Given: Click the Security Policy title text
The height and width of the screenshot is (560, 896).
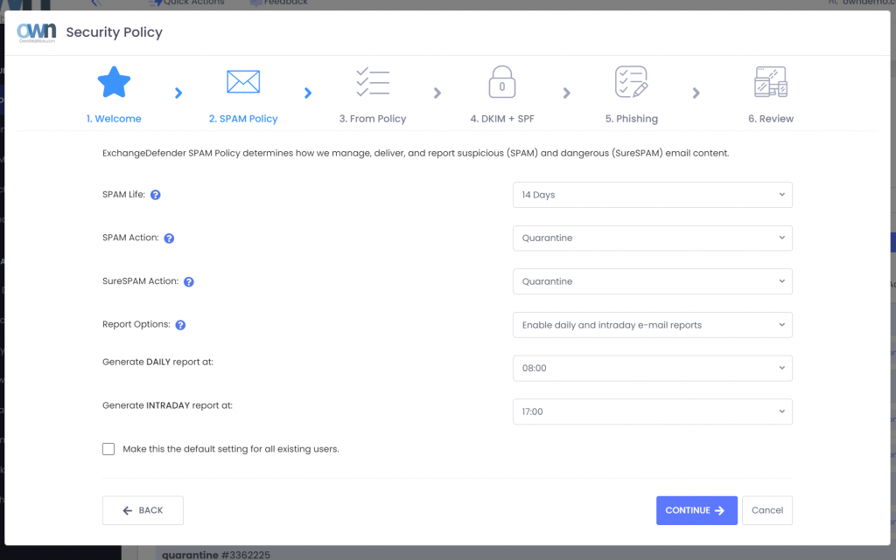Looking at the screenshot, I should (x=115, y=32).
